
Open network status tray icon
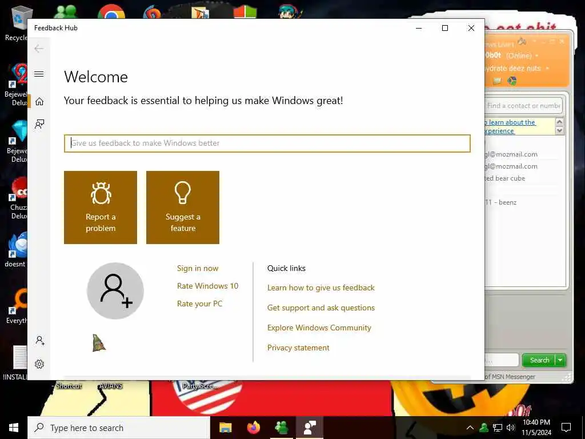point(498,428)
